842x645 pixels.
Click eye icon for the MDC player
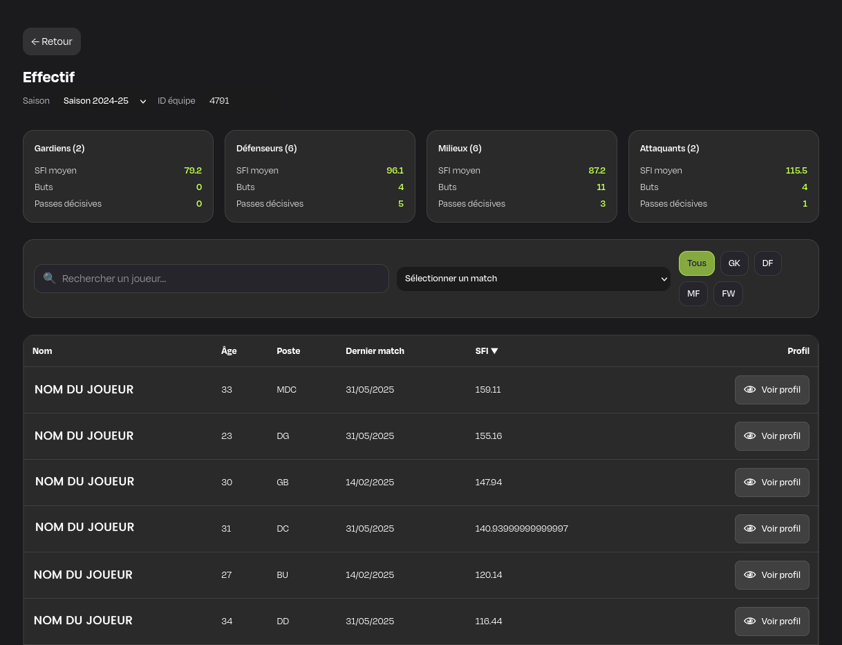[x=749, y=390]
